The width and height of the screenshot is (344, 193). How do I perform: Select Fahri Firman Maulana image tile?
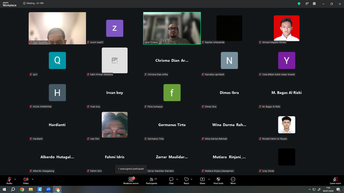tap(114, 61)
